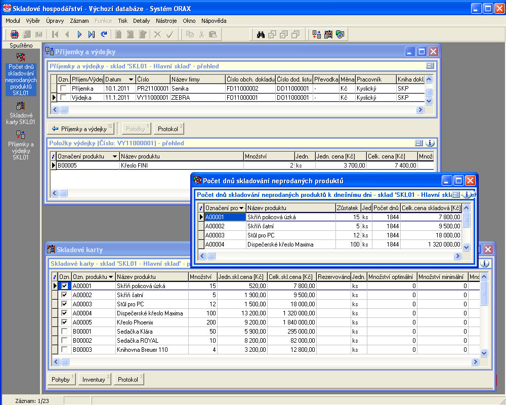Tick the Ozn. checkbox for Výdejka row
Viewport: 506px width, 405px height.
pyautogui.click(x=63, y=97)
